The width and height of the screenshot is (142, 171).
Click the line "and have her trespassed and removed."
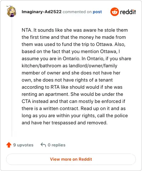coord(65,123)
